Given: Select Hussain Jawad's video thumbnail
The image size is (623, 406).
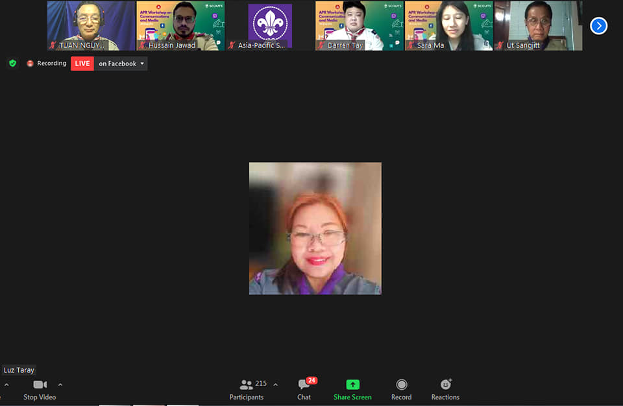Looking at the screenshot, I should point(180,25).
